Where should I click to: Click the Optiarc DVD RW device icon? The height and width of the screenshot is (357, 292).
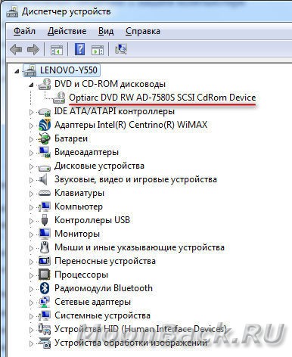(59, 98)
